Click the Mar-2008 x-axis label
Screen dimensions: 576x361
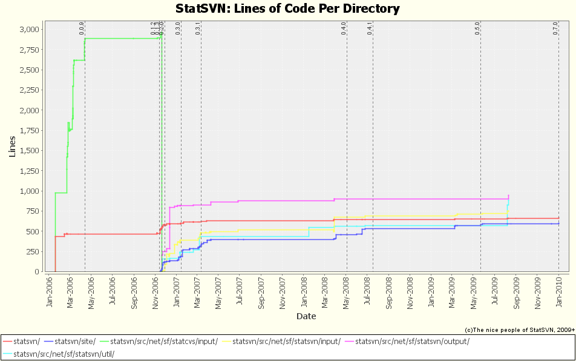(325, 293)
